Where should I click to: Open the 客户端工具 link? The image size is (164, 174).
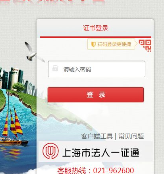click(97, 136)
